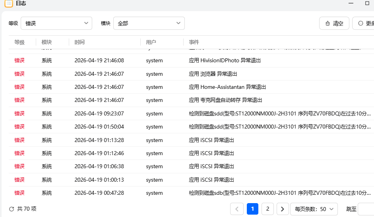
Task: Open the 每页条数 50 page-size dropdown
Action: (314, 209)
